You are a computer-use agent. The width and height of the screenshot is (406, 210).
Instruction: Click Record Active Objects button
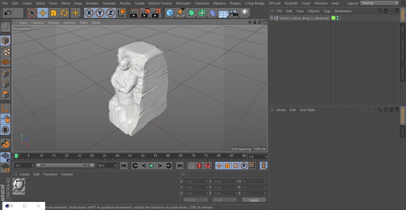tap(191, 166)
